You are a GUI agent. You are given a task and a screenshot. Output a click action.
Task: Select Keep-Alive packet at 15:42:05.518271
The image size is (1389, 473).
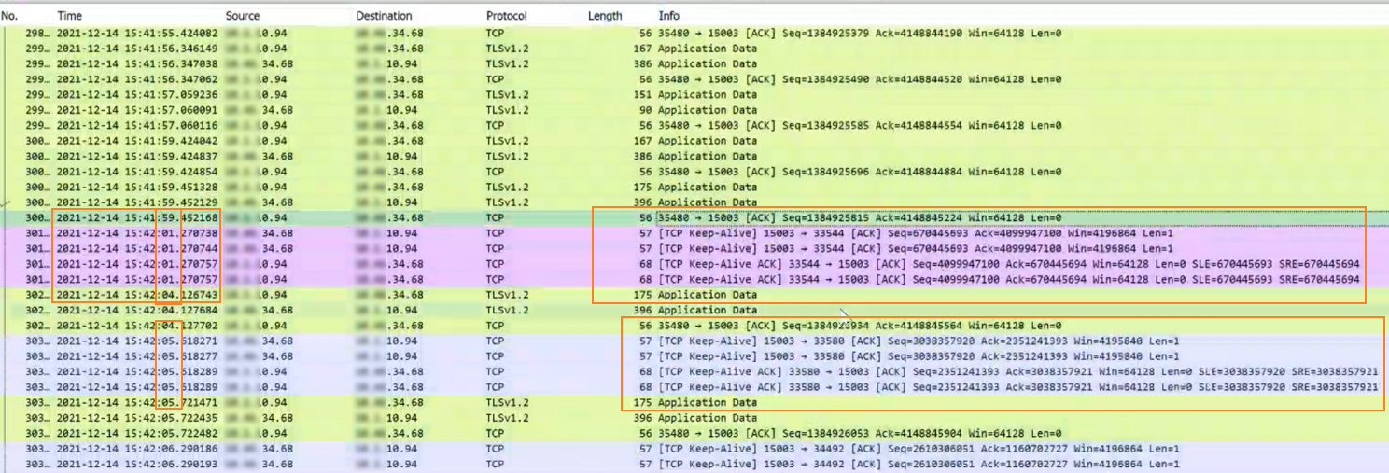[694, 341]
